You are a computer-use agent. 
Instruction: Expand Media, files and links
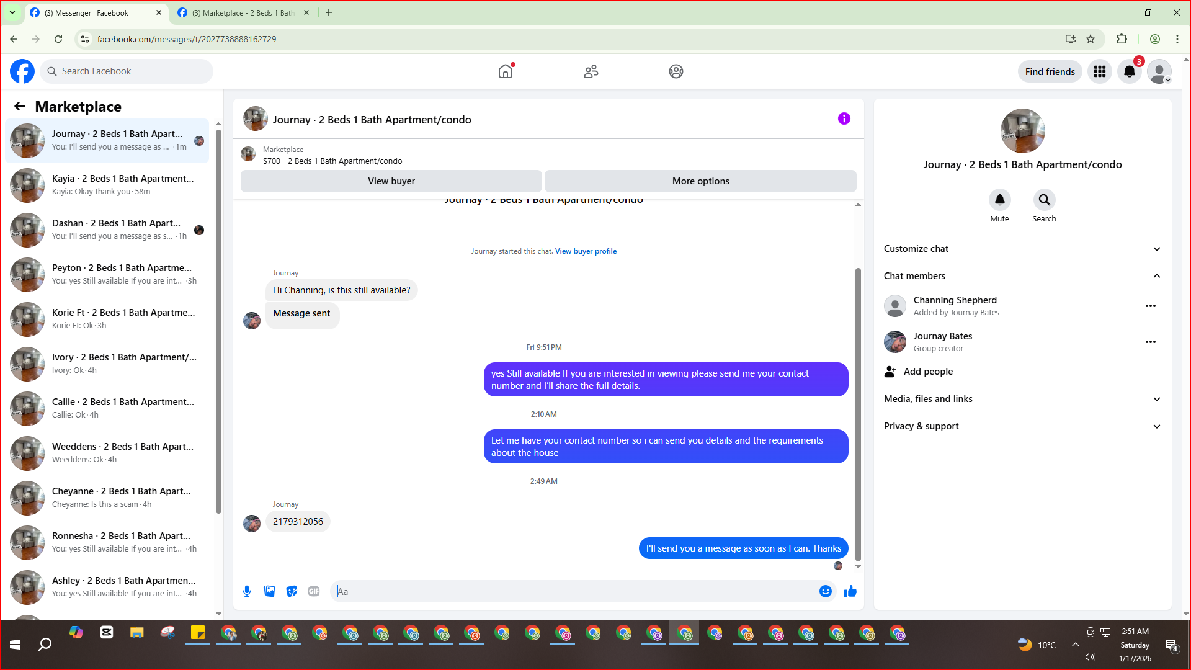coord(1156,399)
